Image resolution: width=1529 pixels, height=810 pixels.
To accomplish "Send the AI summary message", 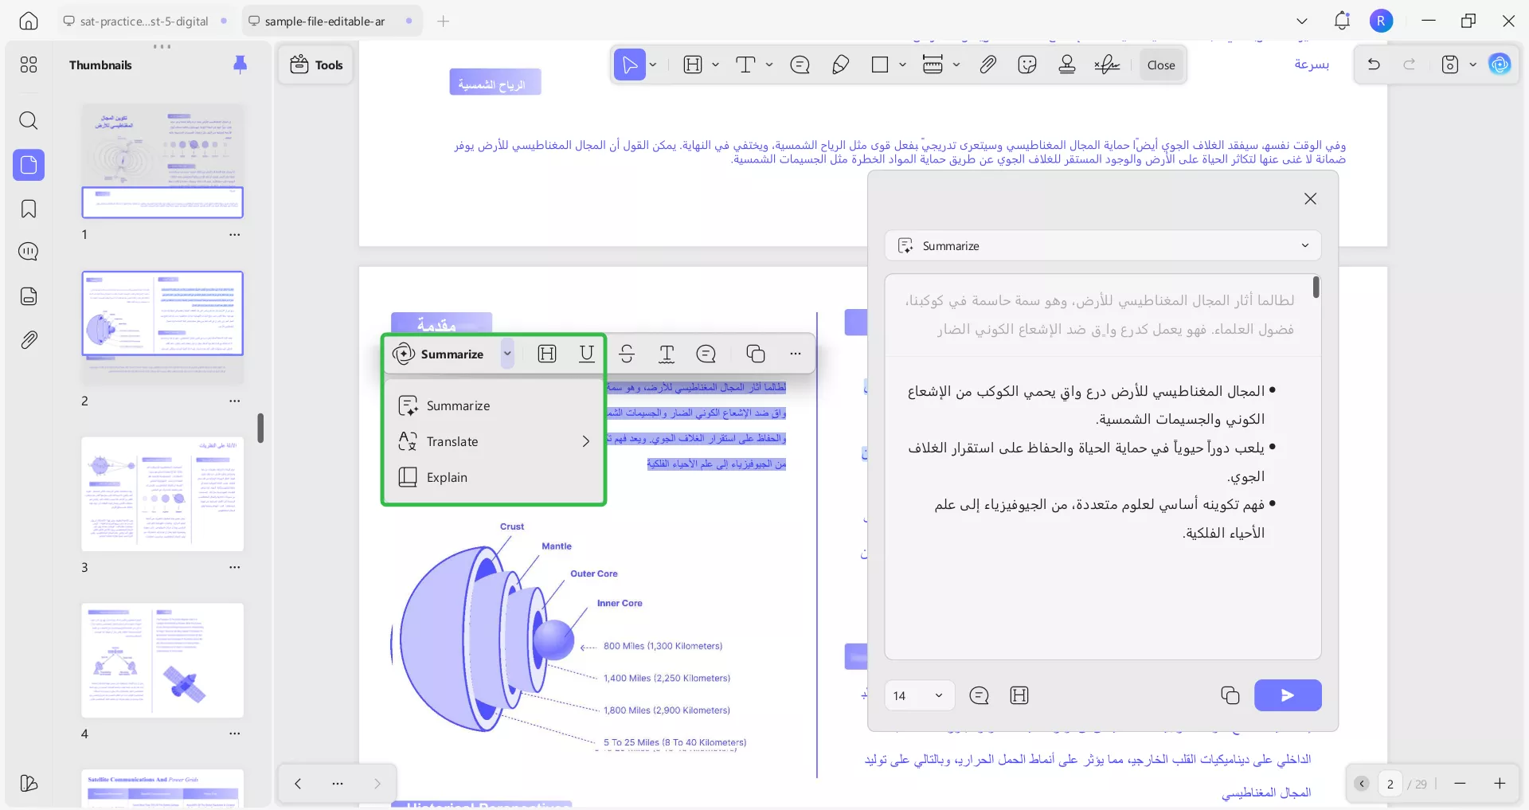I will [x=1287, y=695].
